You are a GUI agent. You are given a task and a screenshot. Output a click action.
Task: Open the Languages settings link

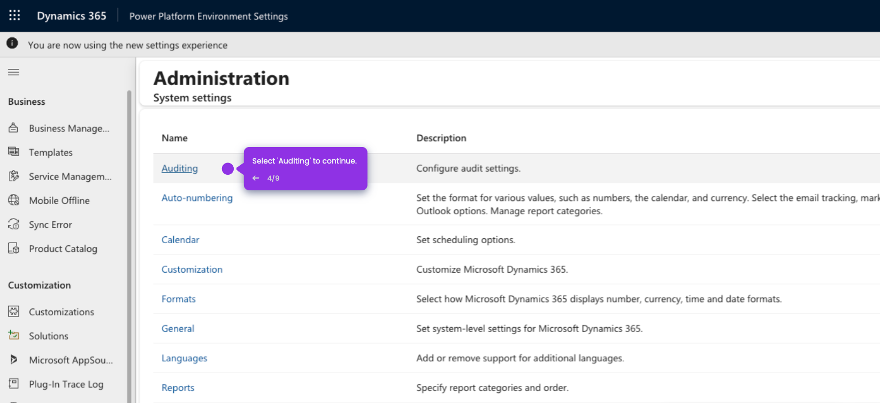[184, 358]
